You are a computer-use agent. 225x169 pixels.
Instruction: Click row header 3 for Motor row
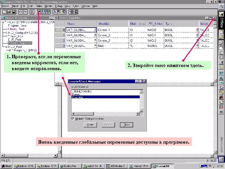tap(60, 46)
